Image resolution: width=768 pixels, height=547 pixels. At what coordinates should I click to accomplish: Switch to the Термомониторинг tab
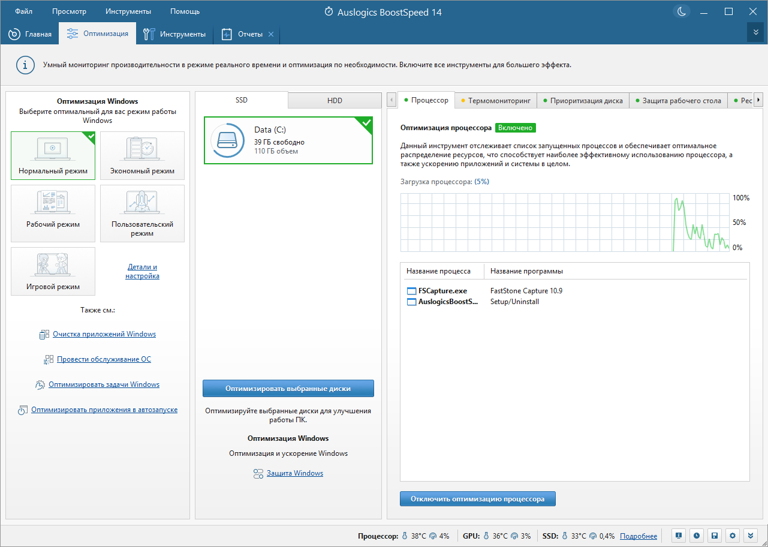(496, 101)
